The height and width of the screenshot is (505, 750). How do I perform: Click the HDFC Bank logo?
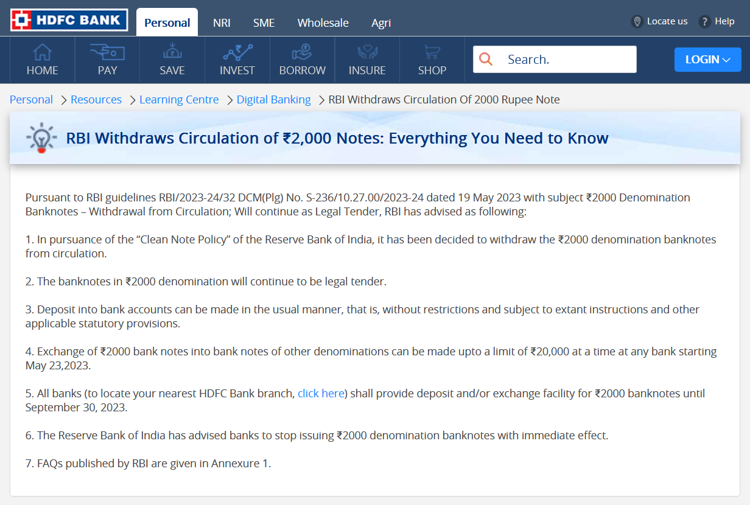pyautogui.click(x=69, y=20)
